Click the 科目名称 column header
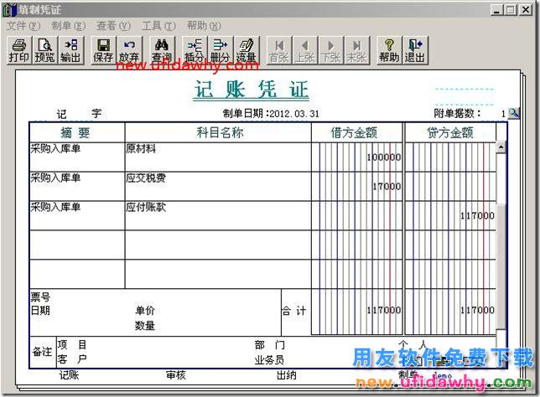The width and height of the screenshot is (540, 397). (x=218, y=132)
